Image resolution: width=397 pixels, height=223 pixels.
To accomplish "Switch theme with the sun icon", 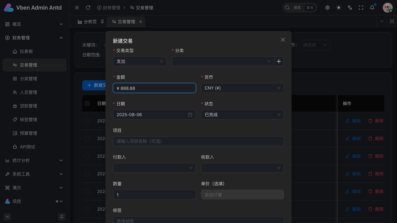I will [339, 8].
